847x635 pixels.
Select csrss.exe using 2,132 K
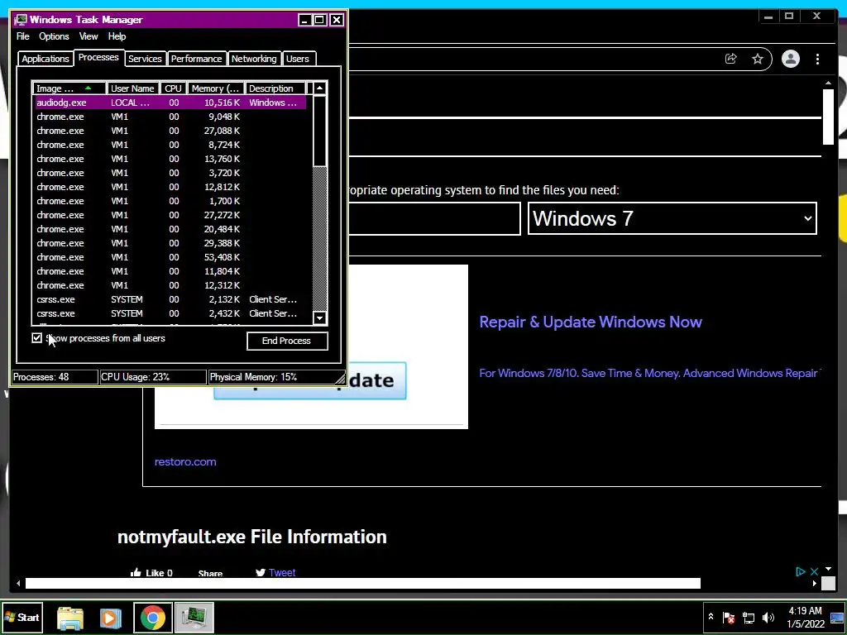pos(170,299)
